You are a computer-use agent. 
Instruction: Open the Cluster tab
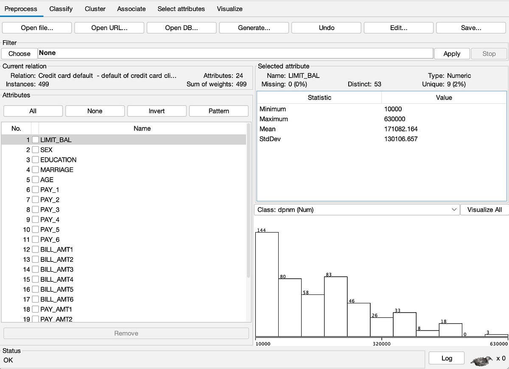95,8
